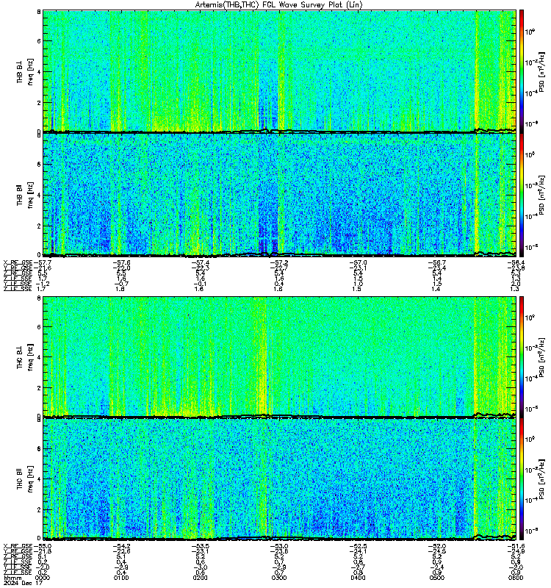Image resolution: width=551 pixels, height=588 pixels.
Task: Select the 'THC B⊥ freq [Hz]' axis label
Action: (25, 356)
